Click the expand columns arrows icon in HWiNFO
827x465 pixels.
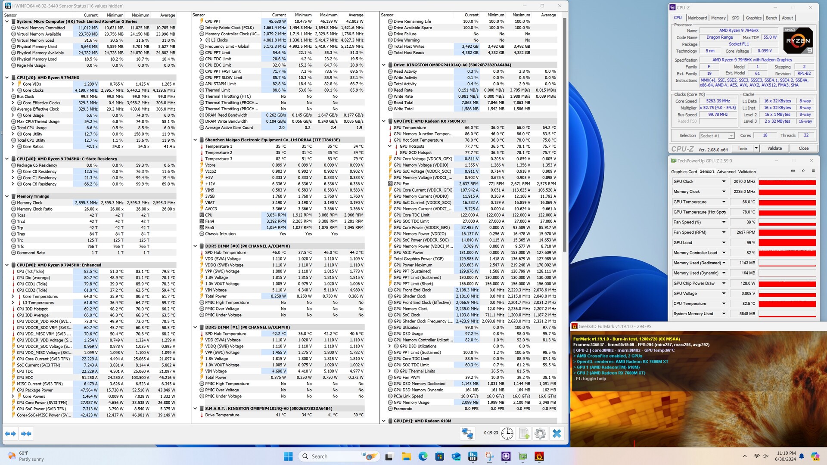[x=10, y=434]
